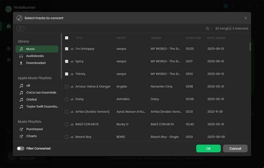Click the playlist icon beside Purchased
Image resolution: width=264 pixels, height=168 pixels.
21,129
